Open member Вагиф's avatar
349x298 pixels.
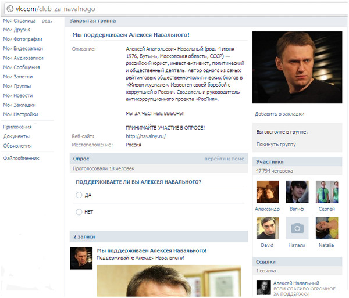297,192
